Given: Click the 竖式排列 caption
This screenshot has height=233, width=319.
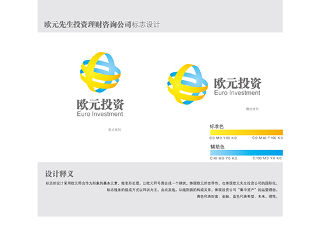Looking at the screenshot, I should [x=114, y=130].
